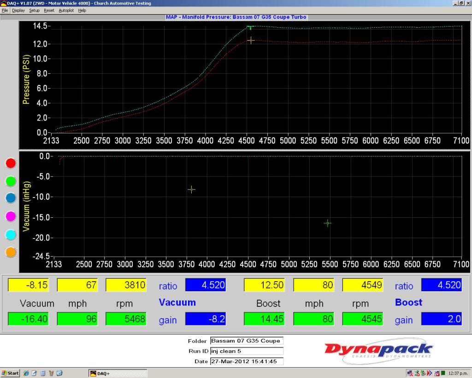472x378 pixels.
Task: Switch to DAQ+ taskbar button
Action: pos(118,373)
